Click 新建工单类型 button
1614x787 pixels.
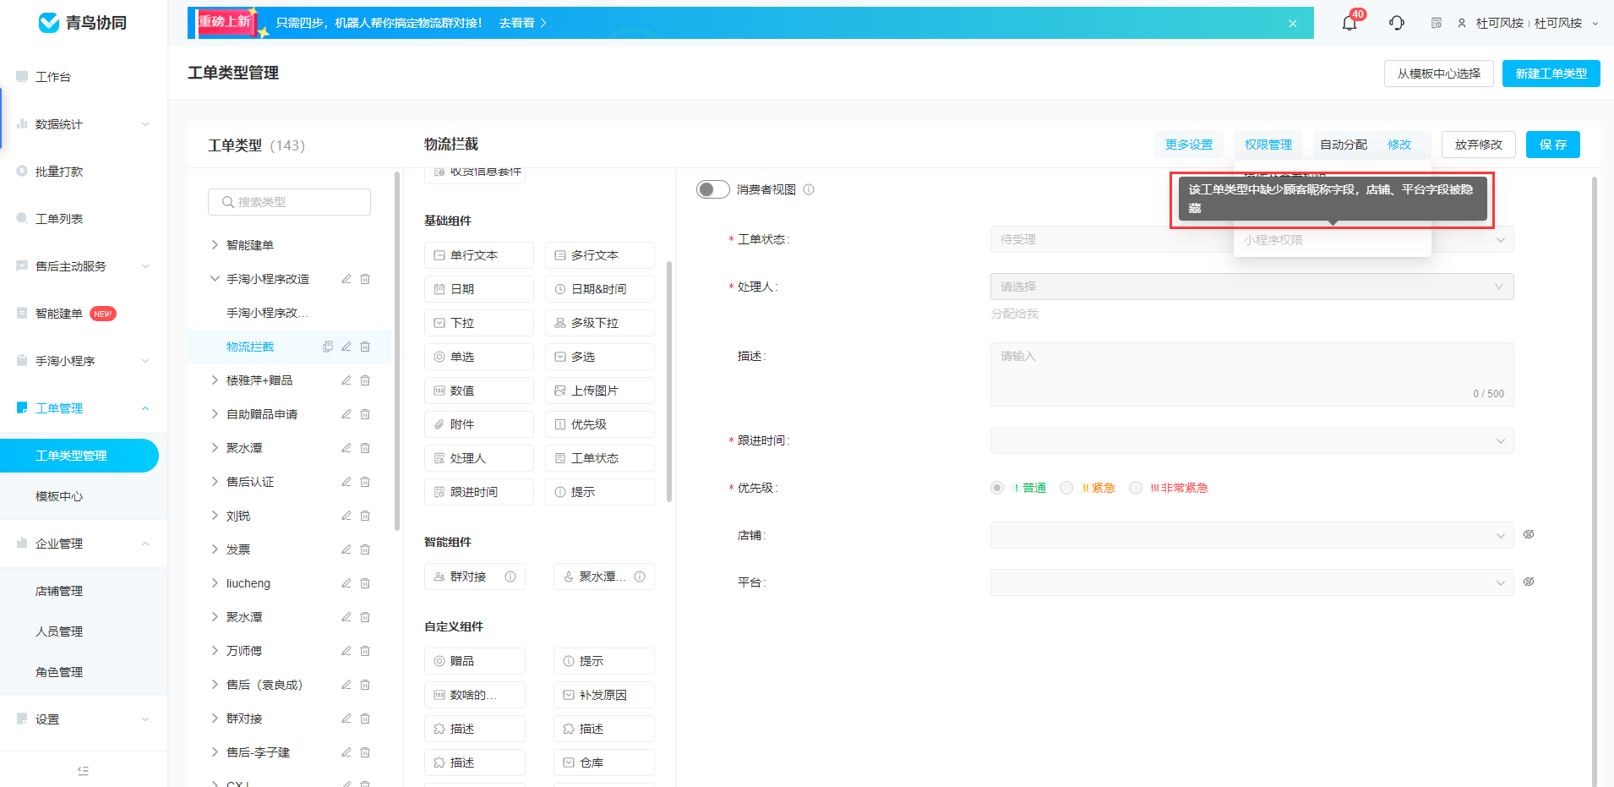pyautogui.click(x=1551, y=74)
